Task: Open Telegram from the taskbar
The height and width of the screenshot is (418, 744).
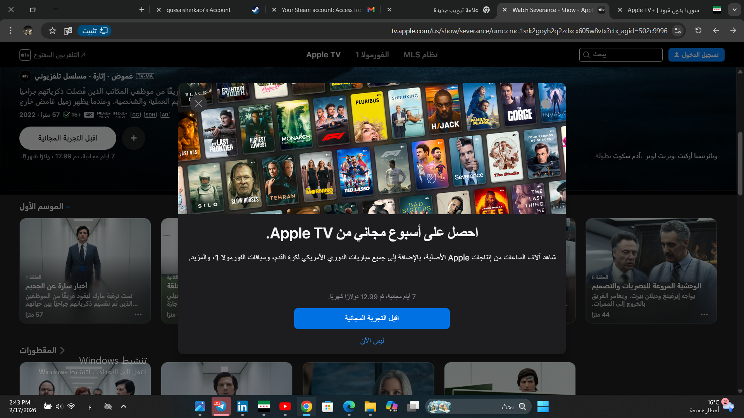Action: click(221, 406)
